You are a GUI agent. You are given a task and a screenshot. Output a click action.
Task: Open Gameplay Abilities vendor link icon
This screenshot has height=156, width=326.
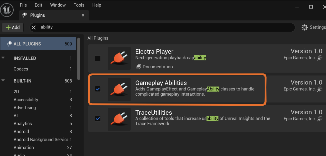pyautogui.click(x=320, y=89)
